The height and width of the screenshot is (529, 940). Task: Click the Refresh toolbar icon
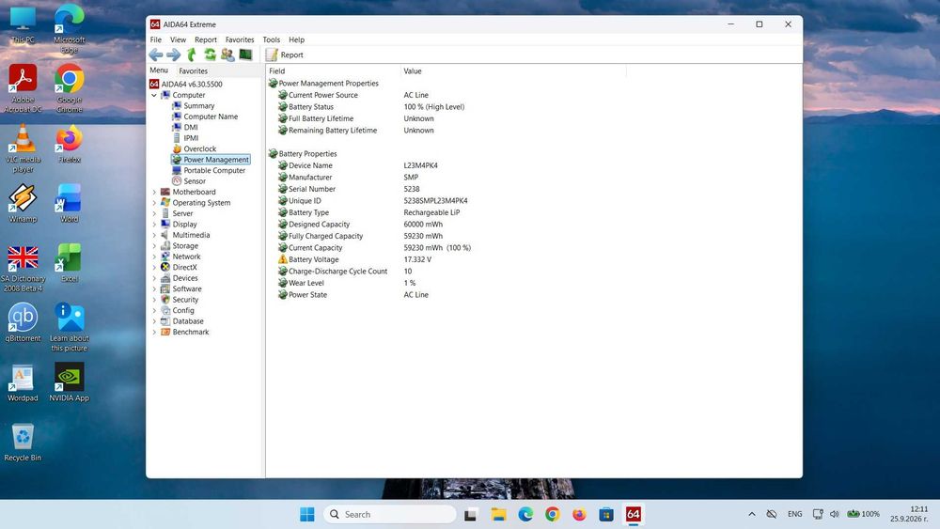(x=210, y=55)
